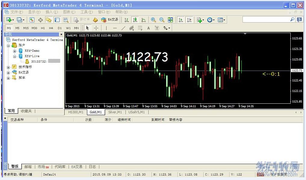306x180 pixels.
Task: Toggle the EA交易 auto trading button
Action: pos(110,20)
